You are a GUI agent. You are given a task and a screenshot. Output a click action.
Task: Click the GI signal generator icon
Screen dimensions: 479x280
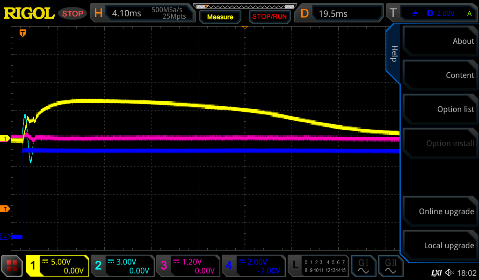[x=363, y=266]
